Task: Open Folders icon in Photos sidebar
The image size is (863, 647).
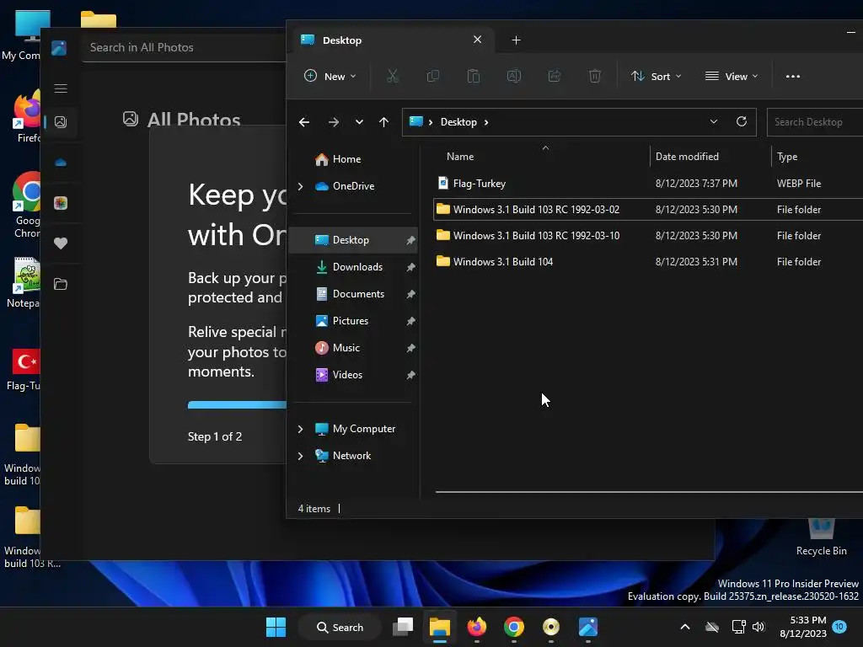Action: pos(61,284)
